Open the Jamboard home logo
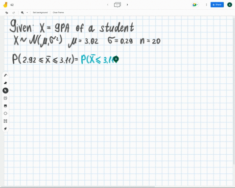The width and height of the screenshot is (235, 188). (x=5, y=5)
